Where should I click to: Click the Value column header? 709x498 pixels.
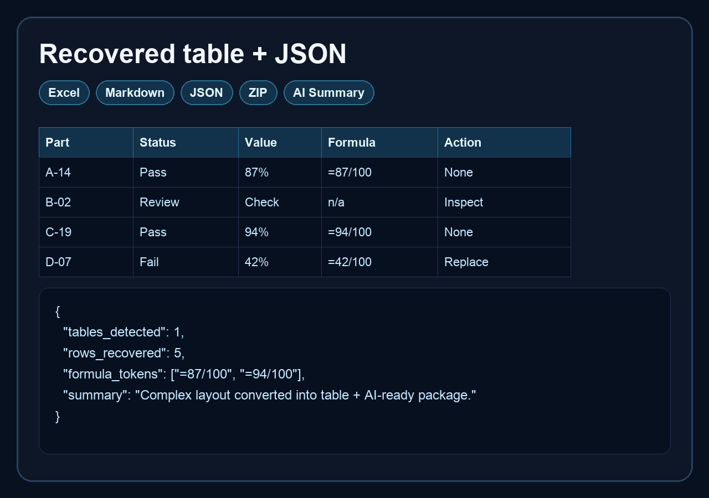point(260,142)
